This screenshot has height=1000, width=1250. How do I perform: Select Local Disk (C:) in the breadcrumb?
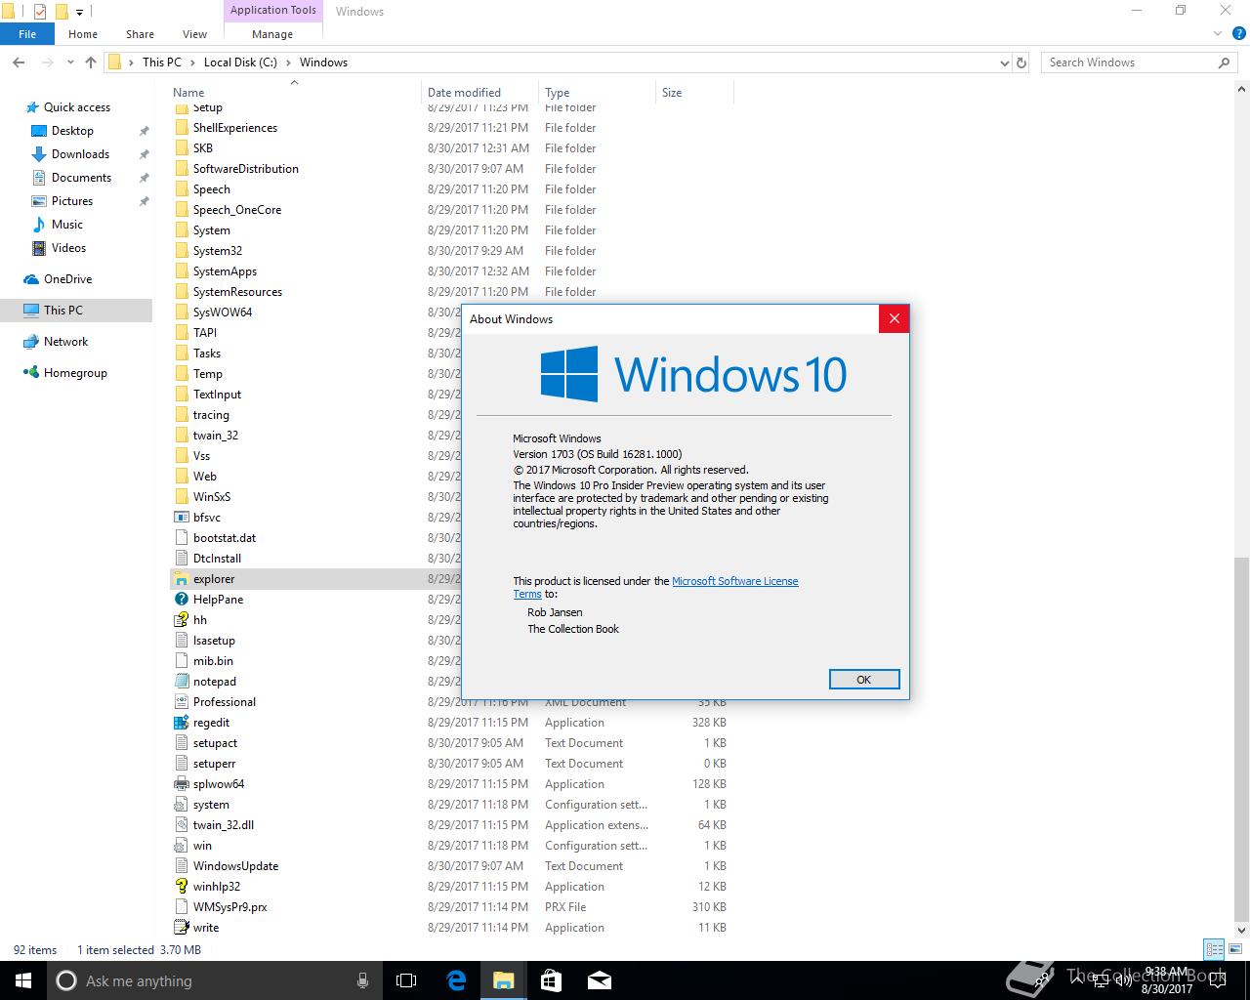pos(240,62)
